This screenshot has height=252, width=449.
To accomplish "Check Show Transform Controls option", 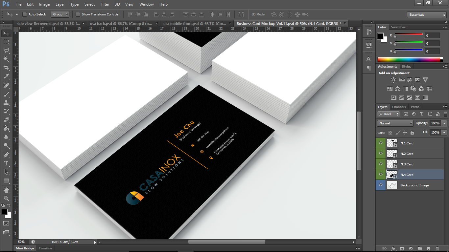I will [x=78, y=14].
